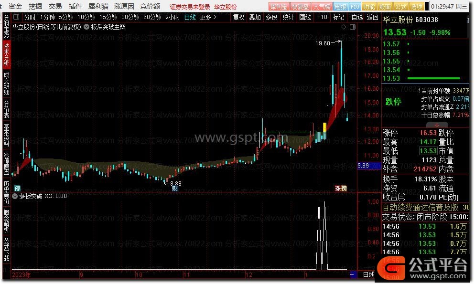Viewport: 475px width, 284px height.
Task: Switch to the 分时 timeframe tab
Action: [x=30, y=17]
